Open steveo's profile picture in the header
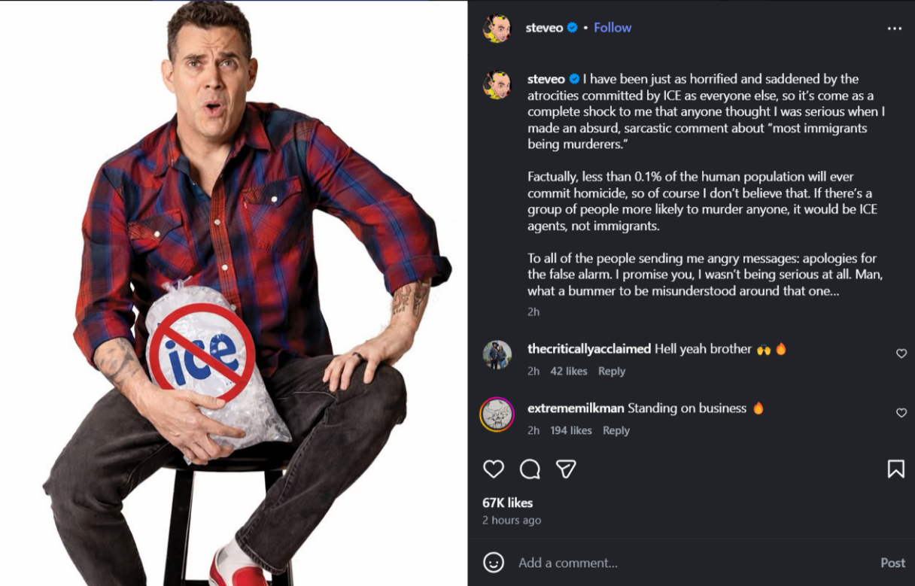The image size is (915, 586). [497, 29]
